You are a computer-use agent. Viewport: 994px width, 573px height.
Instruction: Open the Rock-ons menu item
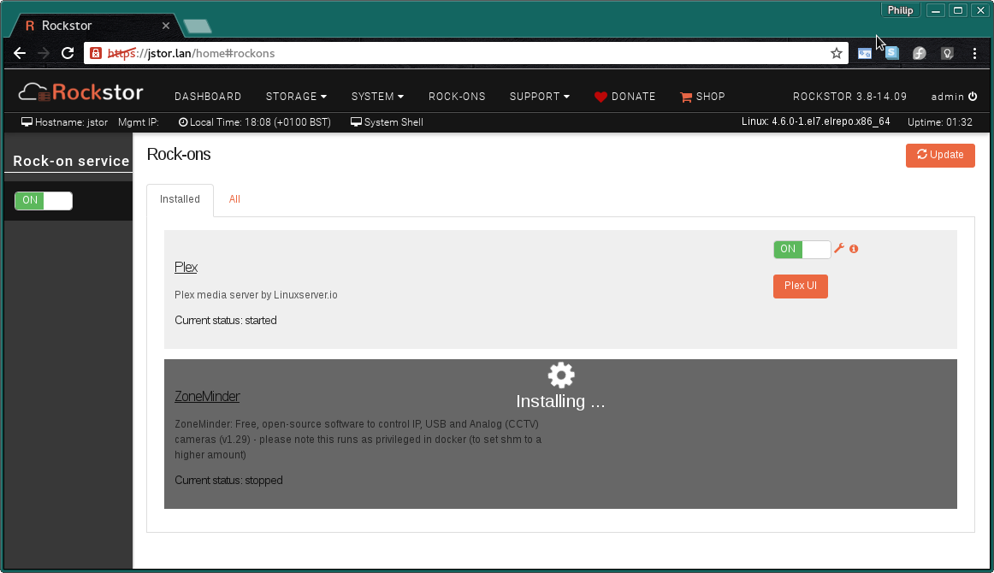coord(457,97)
